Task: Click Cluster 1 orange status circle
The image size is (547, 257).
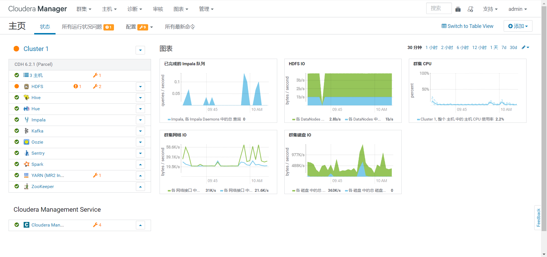Action: tap(17, 49)
